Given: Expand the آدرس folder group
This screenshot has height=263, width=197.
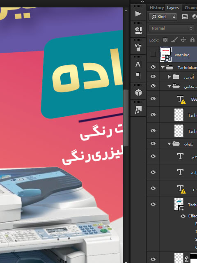Looking at the screenshot, I should [169, 77].
